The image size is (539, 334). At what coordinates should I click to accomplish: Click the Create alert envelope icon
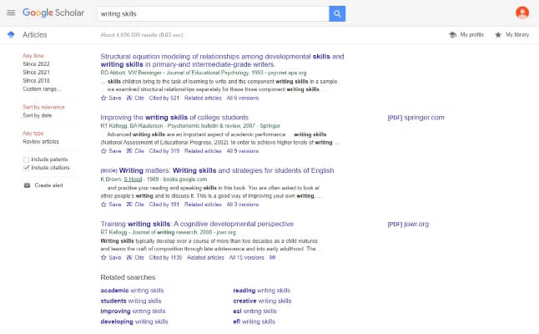coord(28,185)
